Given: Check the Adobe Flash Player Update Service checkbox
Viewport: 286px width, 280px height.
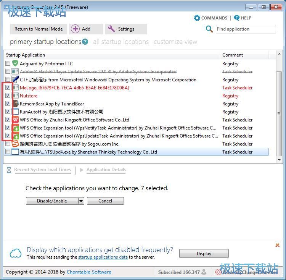Looking at the screenshot, I should click(x=8, y=71).
